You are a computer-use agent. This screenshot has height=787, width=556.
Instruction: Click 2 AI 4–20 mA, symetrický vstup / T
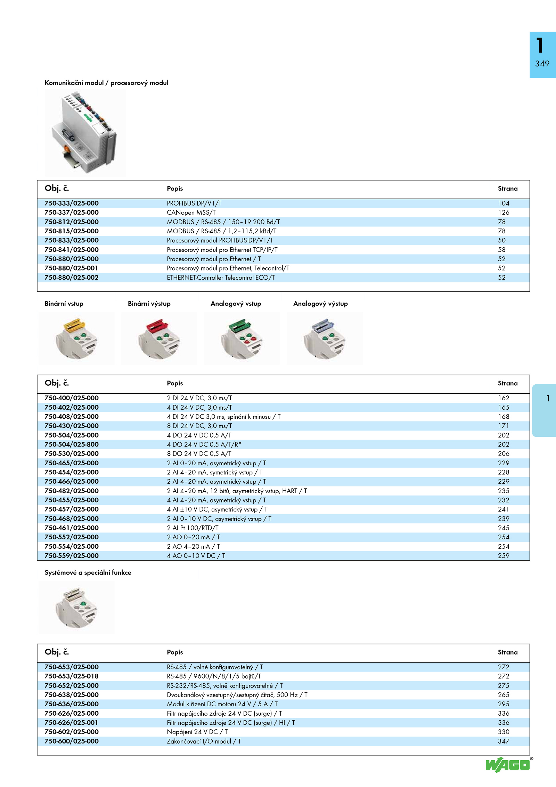coord(215,472)
